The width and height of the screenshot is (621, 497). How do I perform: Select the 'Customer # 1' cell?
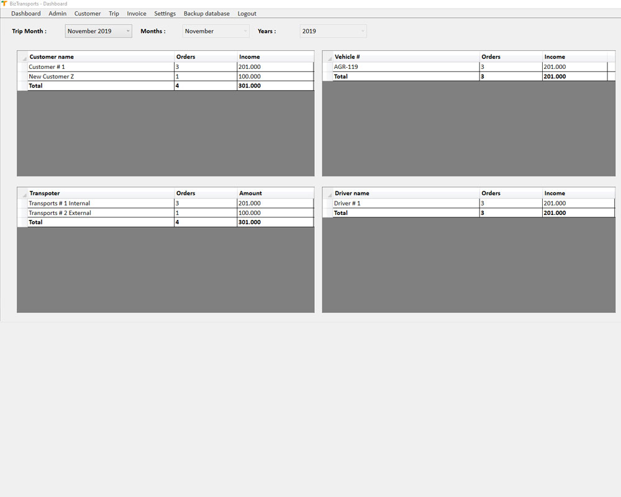click(101, 67)
